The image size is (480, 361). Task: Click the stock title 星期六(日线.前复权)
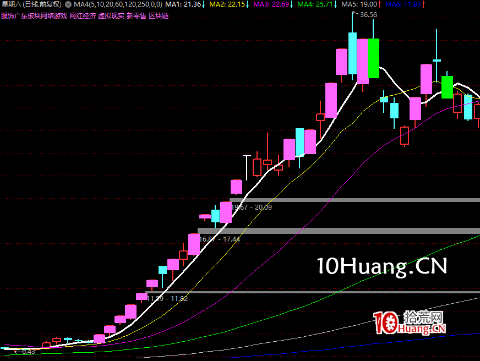(x=31, y=4)
